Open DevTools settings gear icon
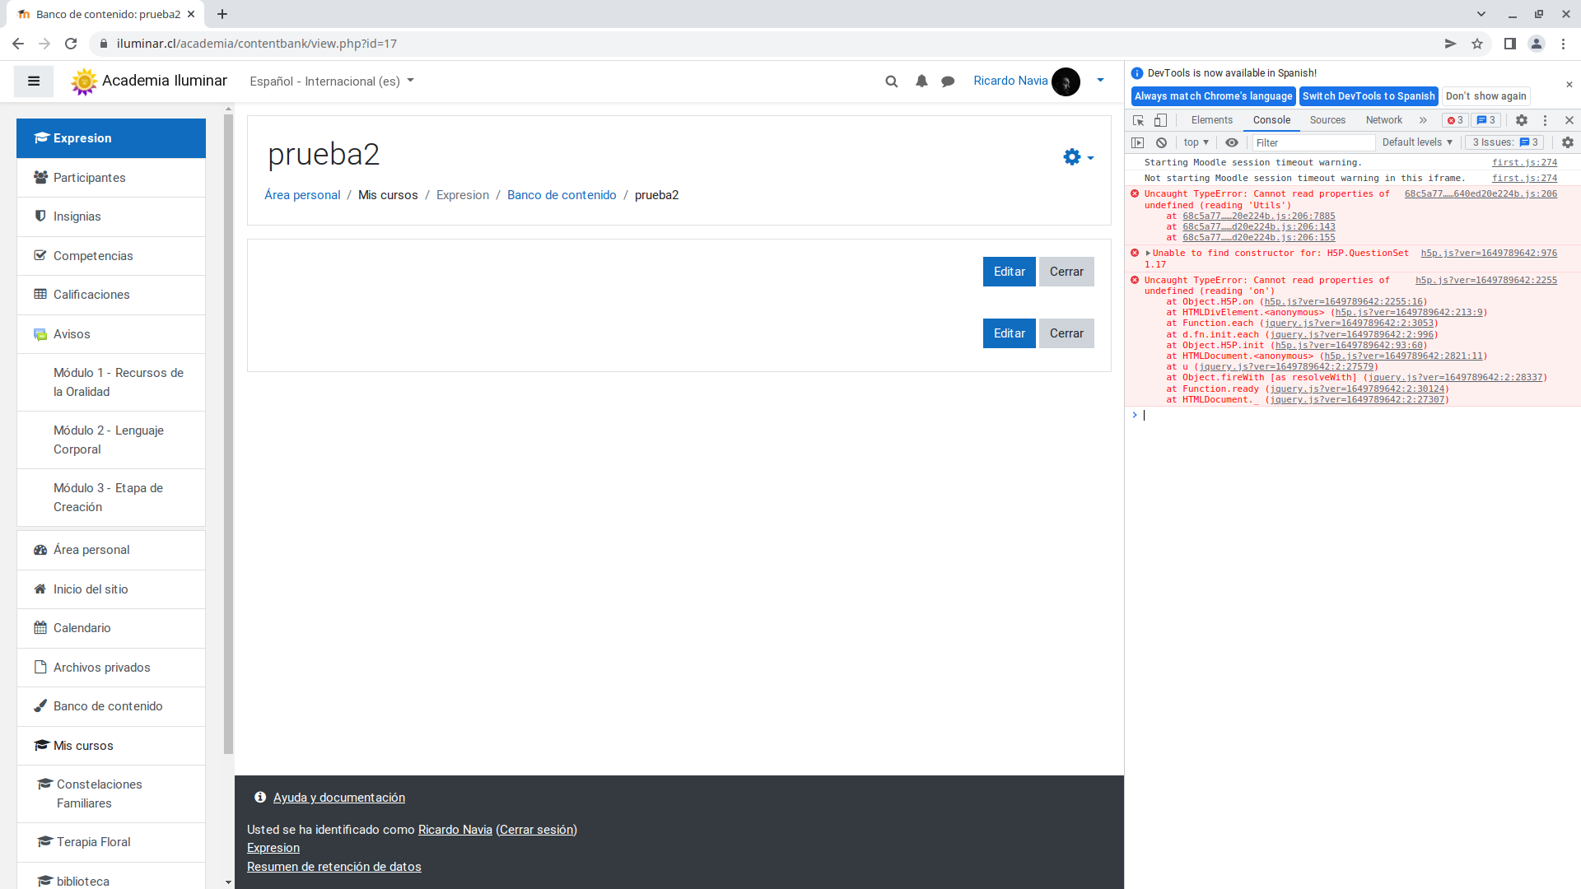Viewport: 1581px width, 889px height. (1522, 120)
